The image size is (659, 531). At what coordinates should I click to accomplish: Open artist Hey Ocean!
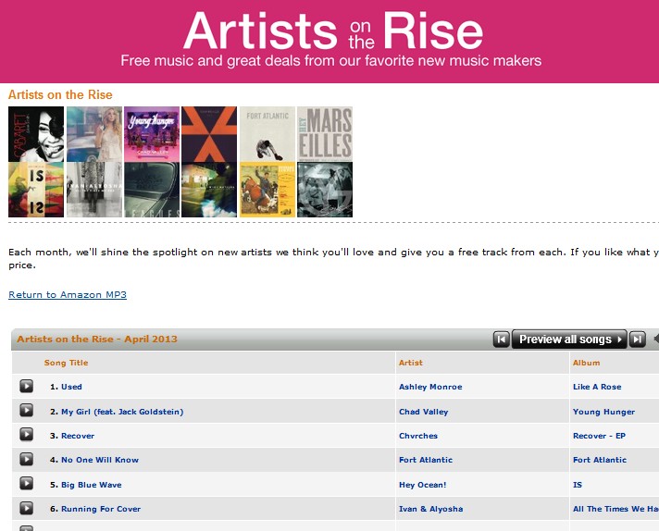pyautogui.click(x=422, y=485)
